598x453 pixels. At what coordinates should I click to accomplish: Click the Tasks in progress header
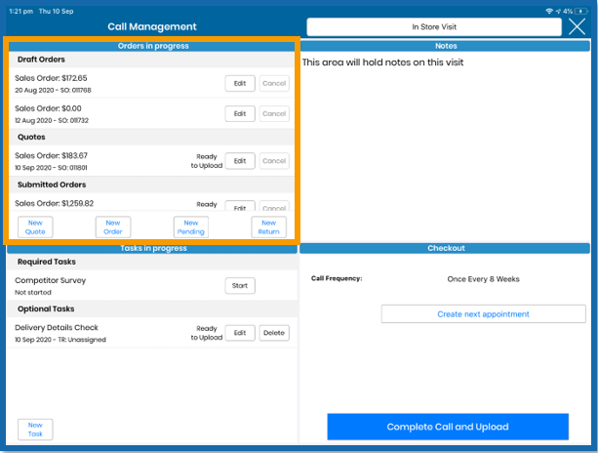[x=153, y=248]
